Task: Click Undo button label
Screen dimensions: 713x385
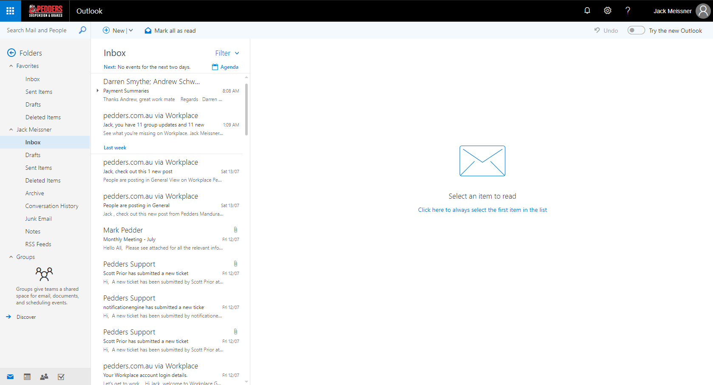Action: pos(611,31)
